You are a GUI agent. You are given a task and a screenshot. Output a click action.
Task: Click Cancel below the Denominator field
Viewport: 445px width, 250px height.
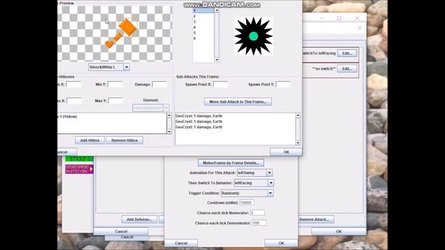click(x=181, y=243)
